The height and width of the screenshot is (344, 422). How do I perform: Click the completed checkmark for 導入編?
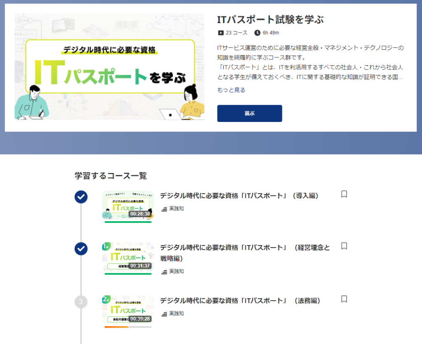pyautogui.click(x=81, y=197)
